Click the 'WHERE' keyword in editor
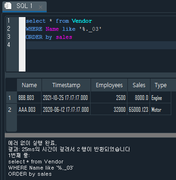This screenshot has width=176, height=180. click(x=34, y=29)
